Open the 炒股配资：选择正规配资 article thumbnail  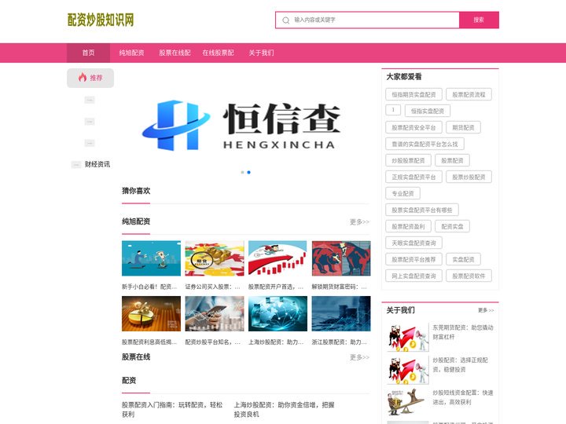407,371
